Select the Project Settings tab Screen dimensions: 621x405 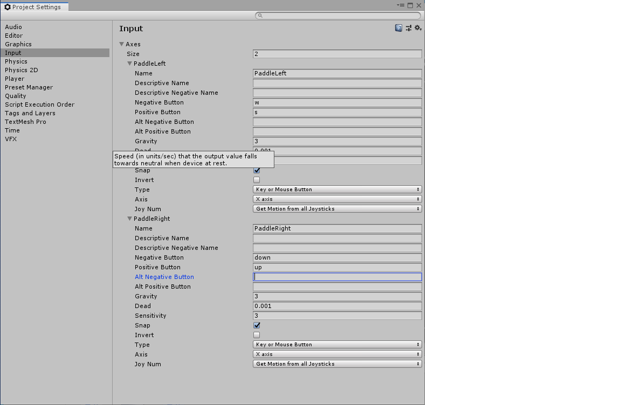click(34, 7)
